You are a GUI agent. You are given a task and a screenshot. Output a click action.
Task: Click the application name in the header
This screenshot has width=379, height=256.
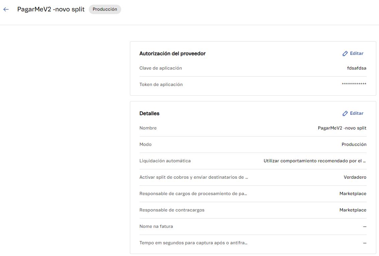point(51,9)
